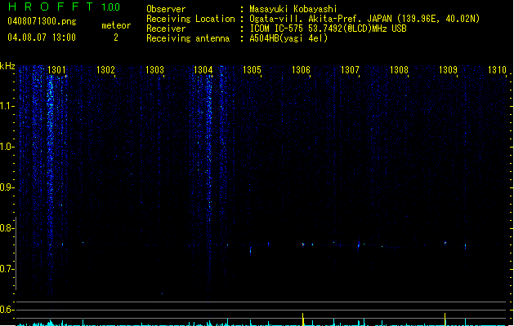
Task: Click the 1302 time marker
Action: pos(105,70)
